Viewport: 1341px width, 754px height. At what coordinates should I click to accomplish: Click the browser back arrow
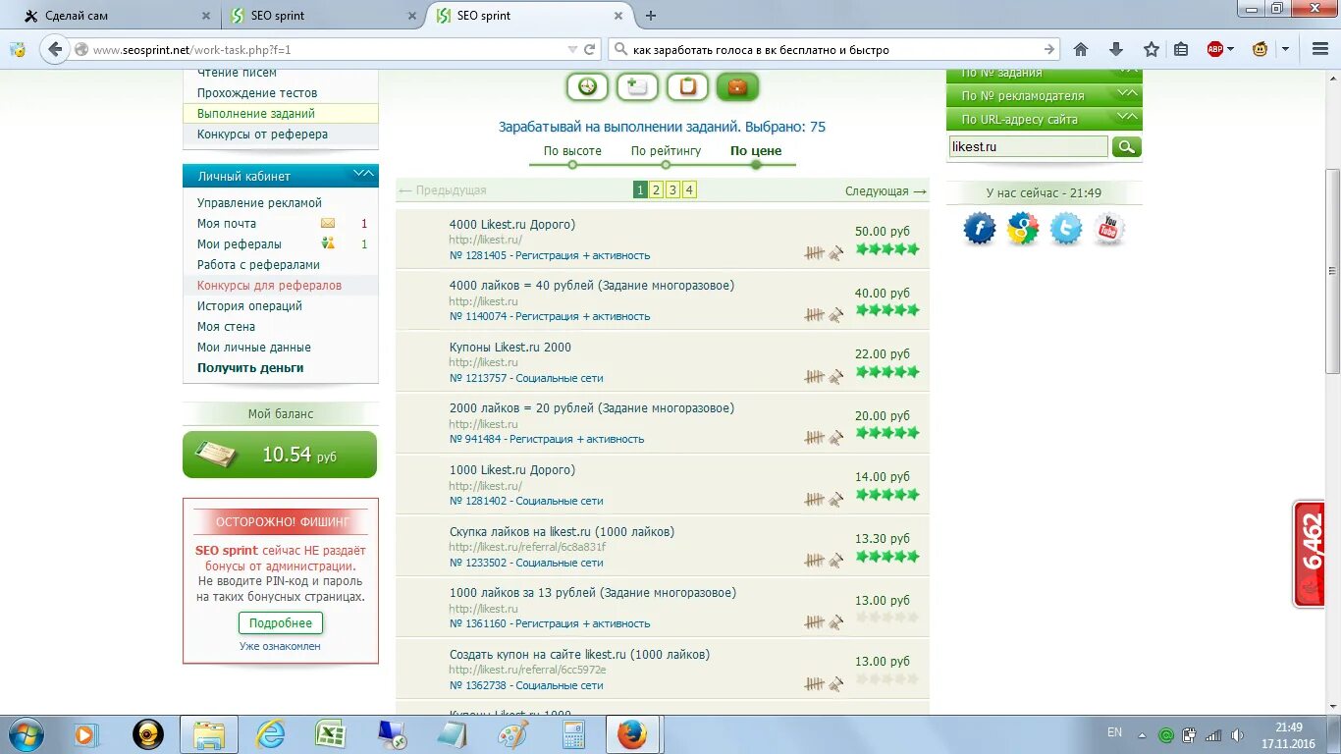click(55, 49)
